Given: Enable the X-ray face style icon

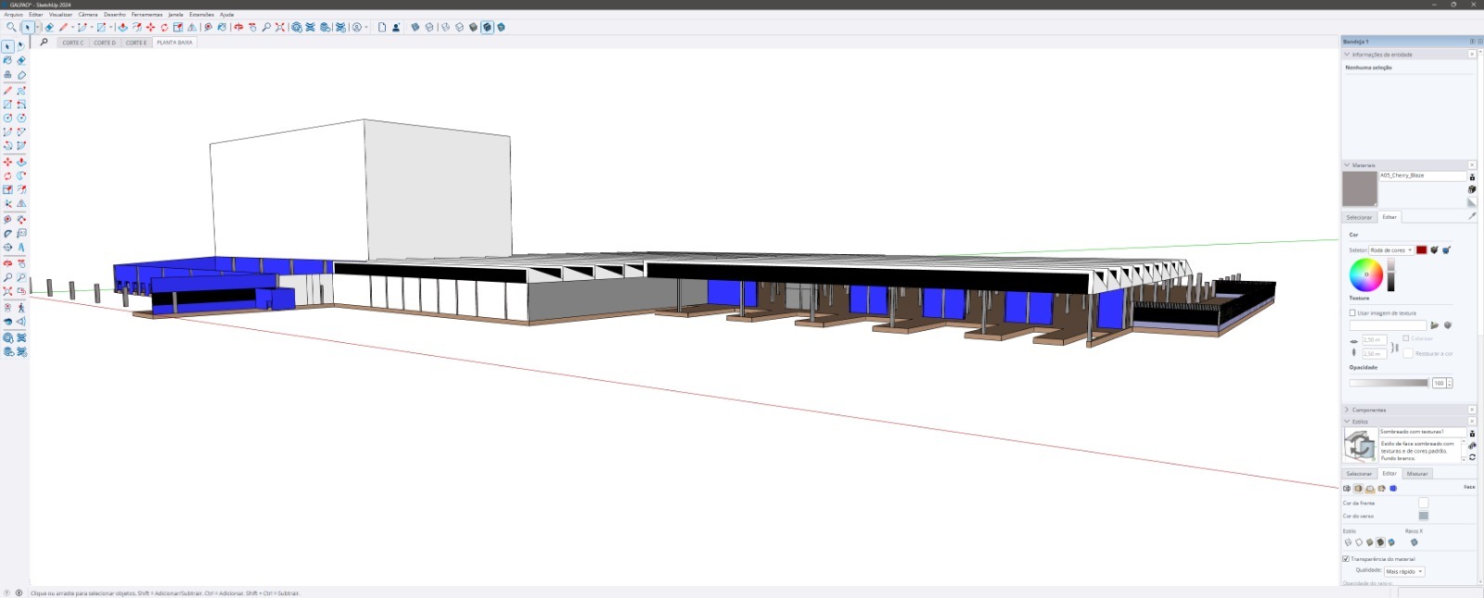Looking at the screenshot, I should (x=1414, y=542).
